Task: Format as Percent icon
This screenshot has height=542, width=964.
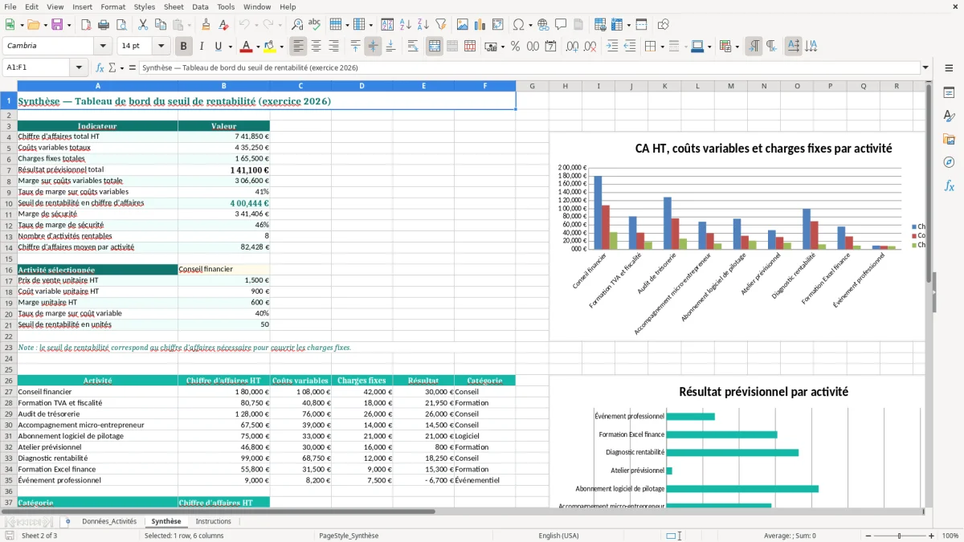Action: pos(515,47)
